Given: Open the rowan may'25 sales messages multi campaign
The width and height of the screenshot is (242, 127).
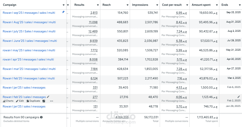Looking at the screenshot, I should 29,50.
